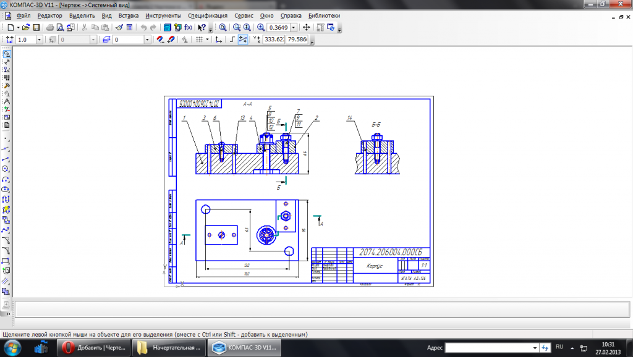Open the Библиотеки menu
633x357 pixels.
click(x=324, y=15)
